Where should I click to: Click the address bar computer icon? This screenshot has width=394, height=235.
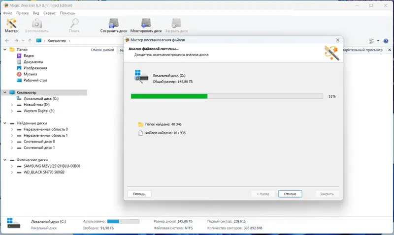(x=39, y=41)
